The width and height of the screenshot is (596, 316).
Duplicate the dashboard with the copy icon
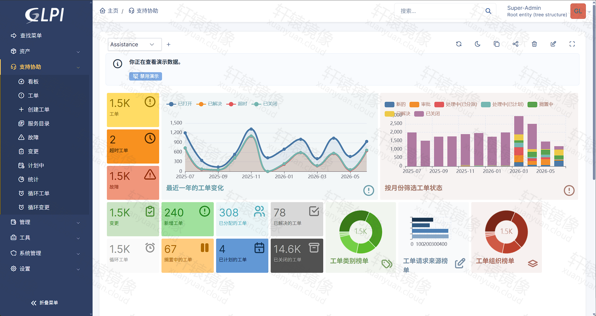(x=496, y=44)
